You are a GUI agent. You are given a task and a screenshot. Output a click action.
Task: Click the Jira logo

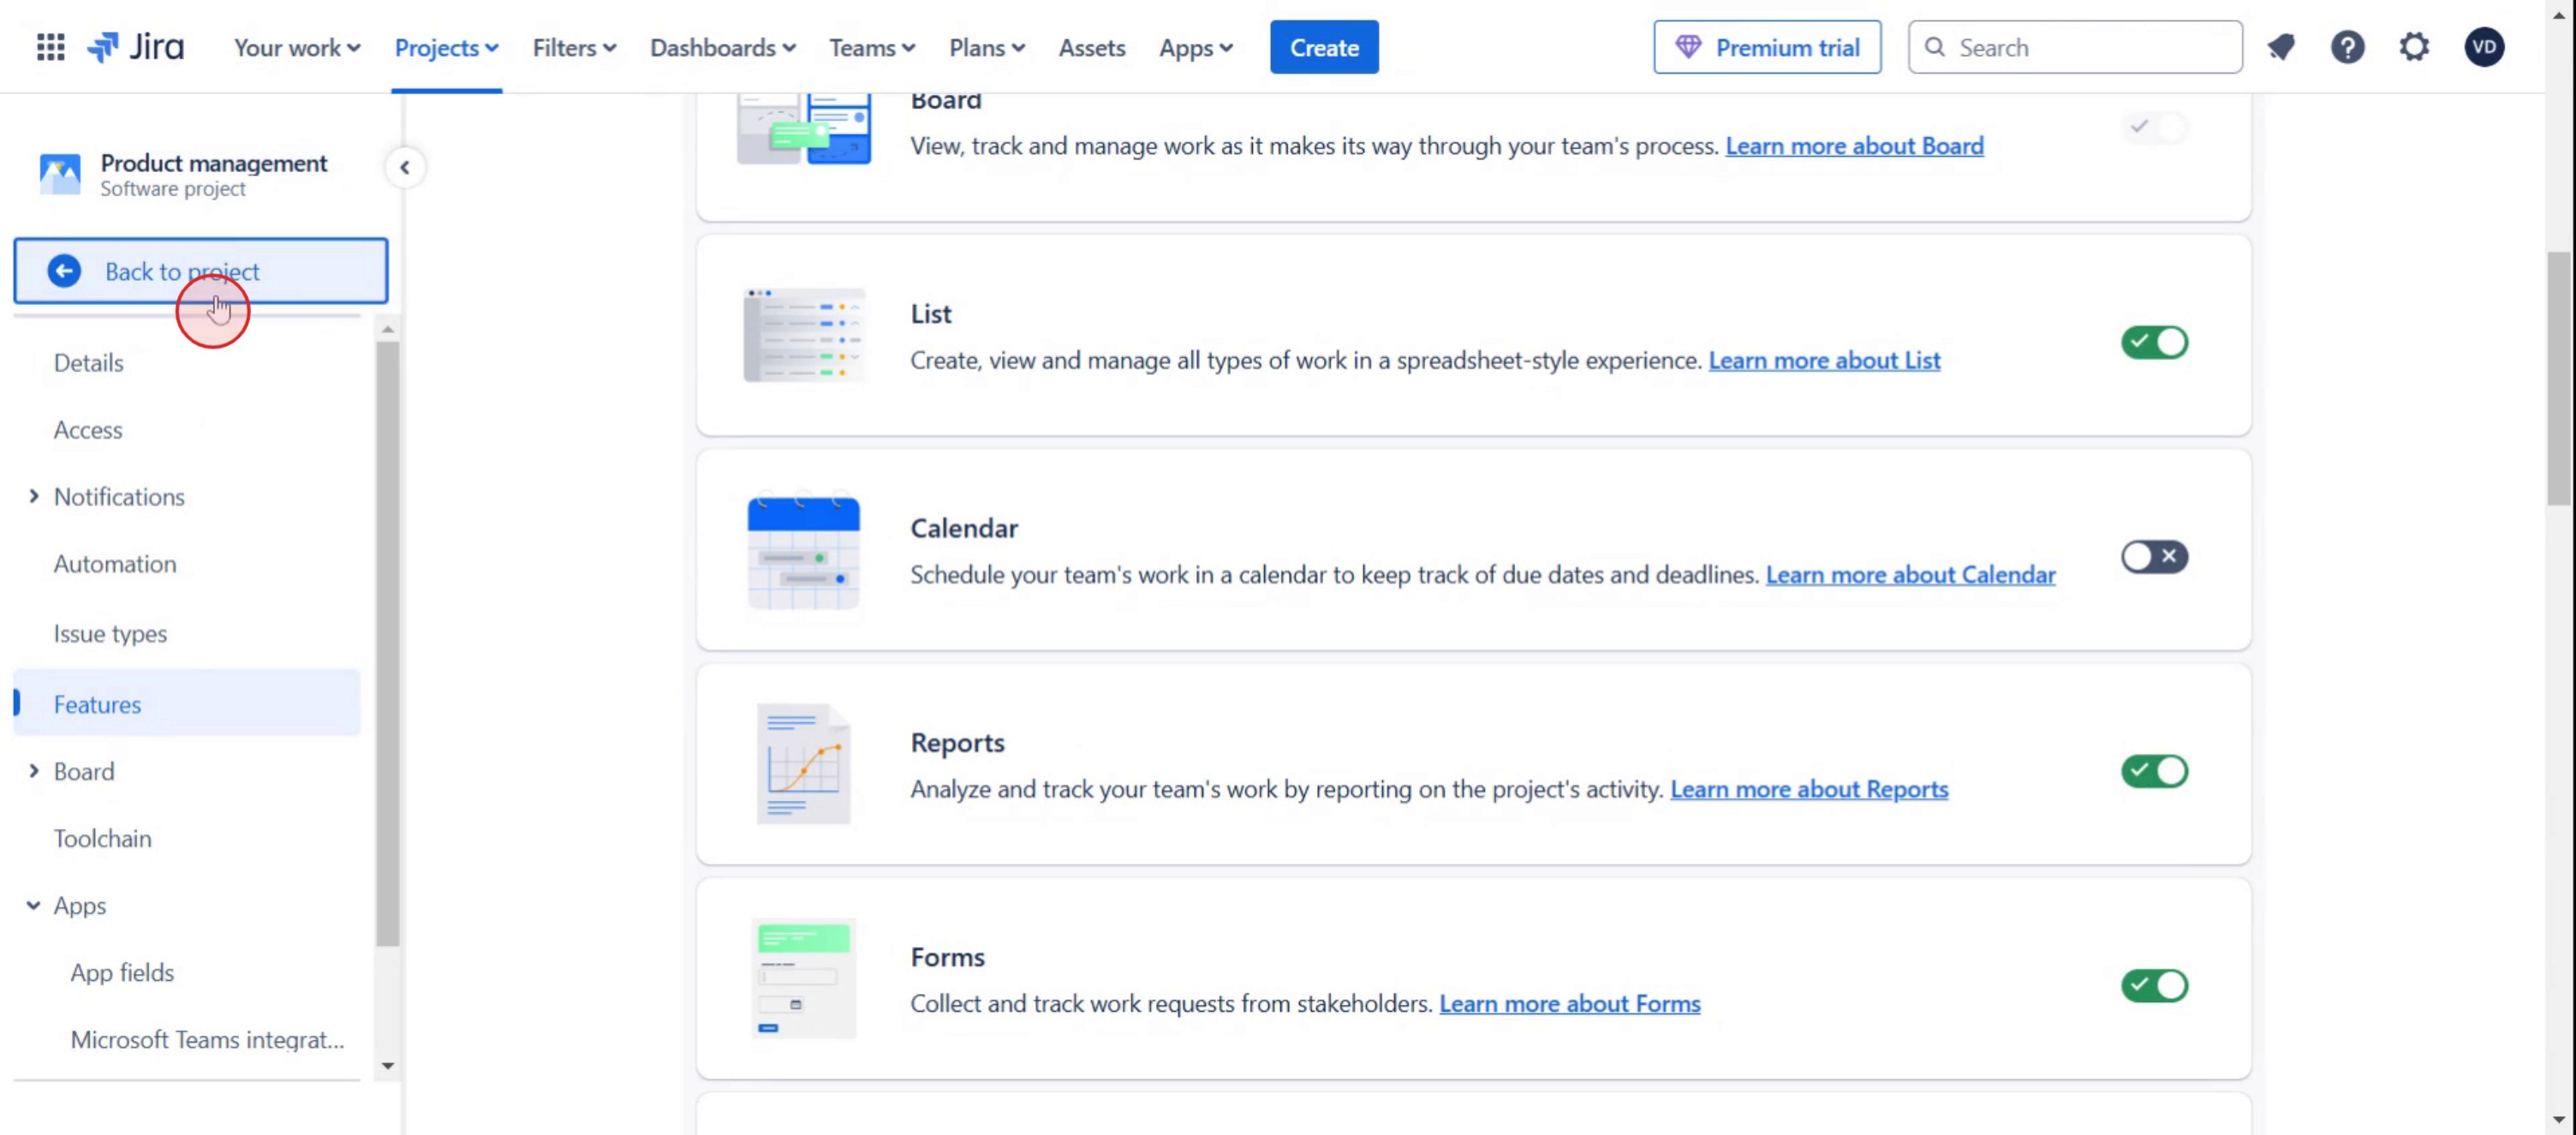pyautogui.click(x=135, y=47)
